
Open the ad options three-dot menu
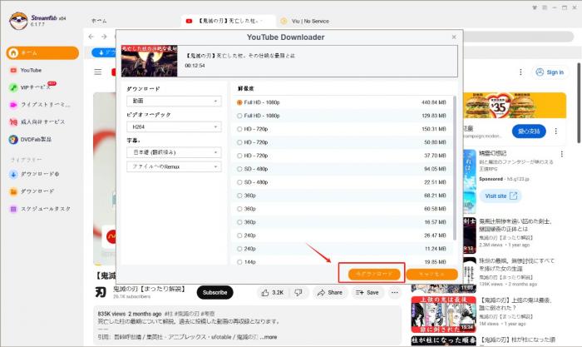coord(555,131)
